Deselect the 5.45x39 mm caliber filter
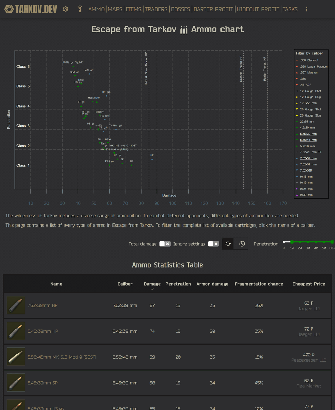Screen dimensions: 335x410 point(308,134)
